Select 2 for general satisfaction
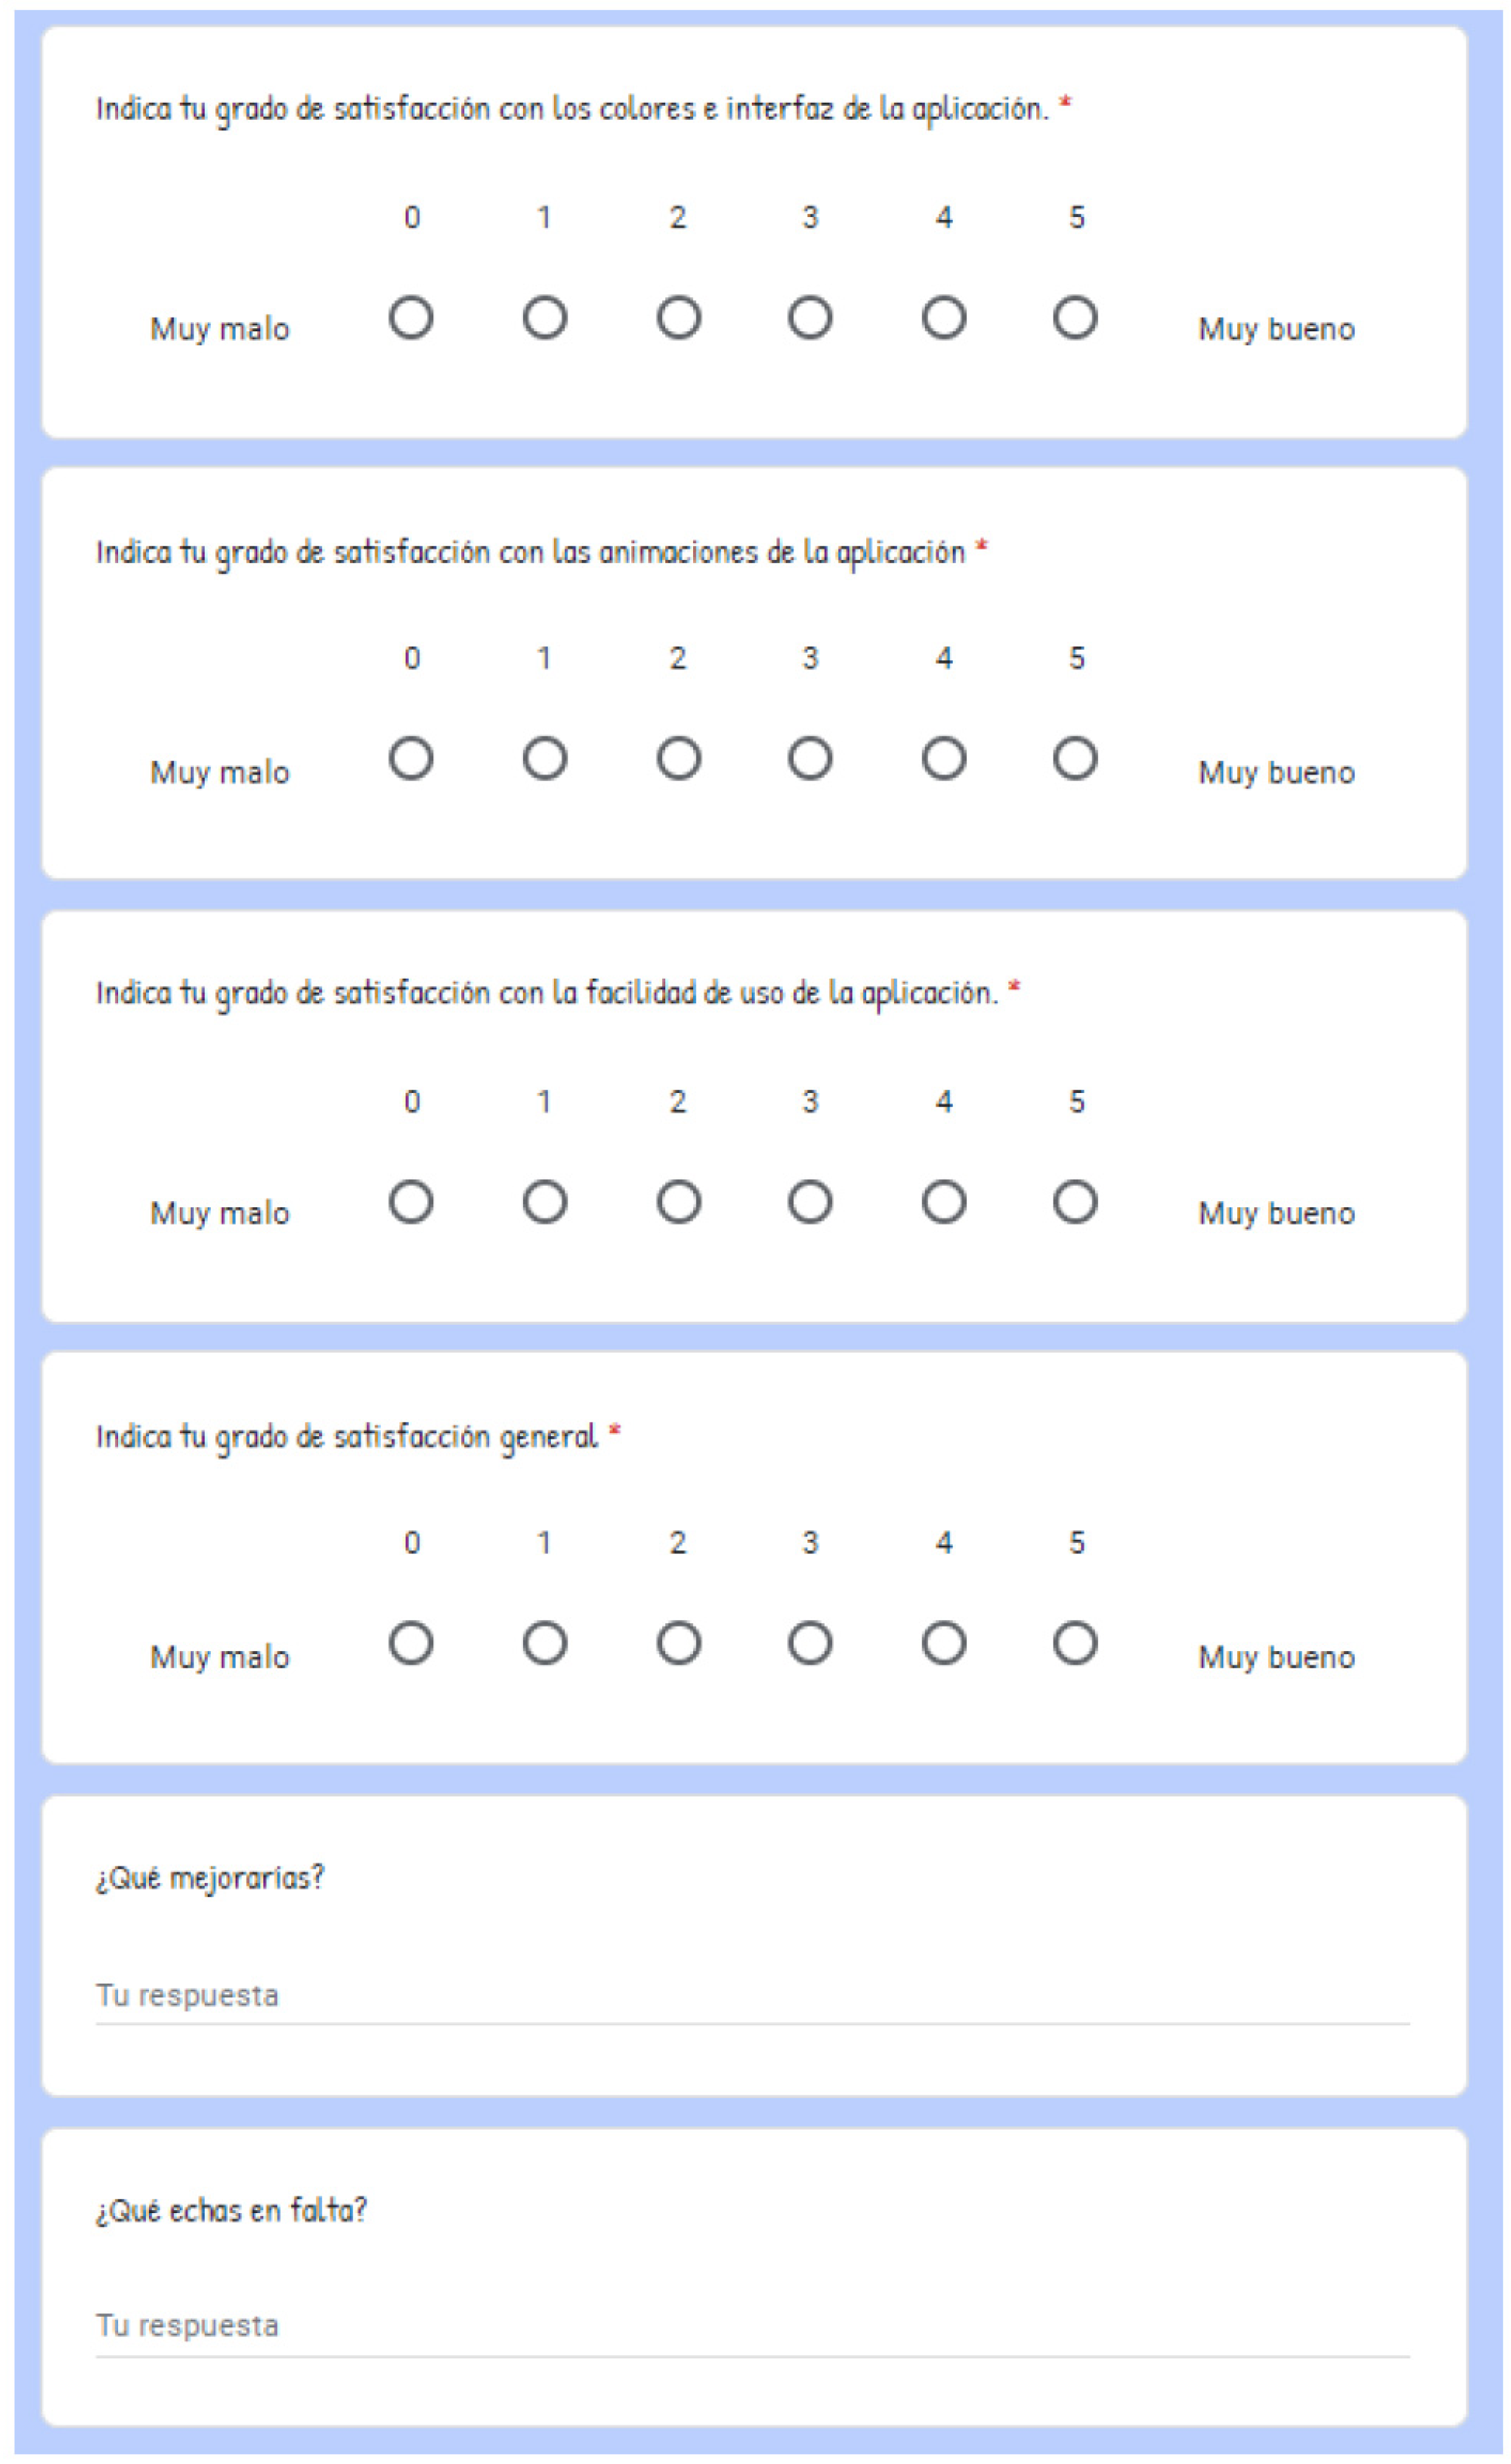 point(679,1643)
